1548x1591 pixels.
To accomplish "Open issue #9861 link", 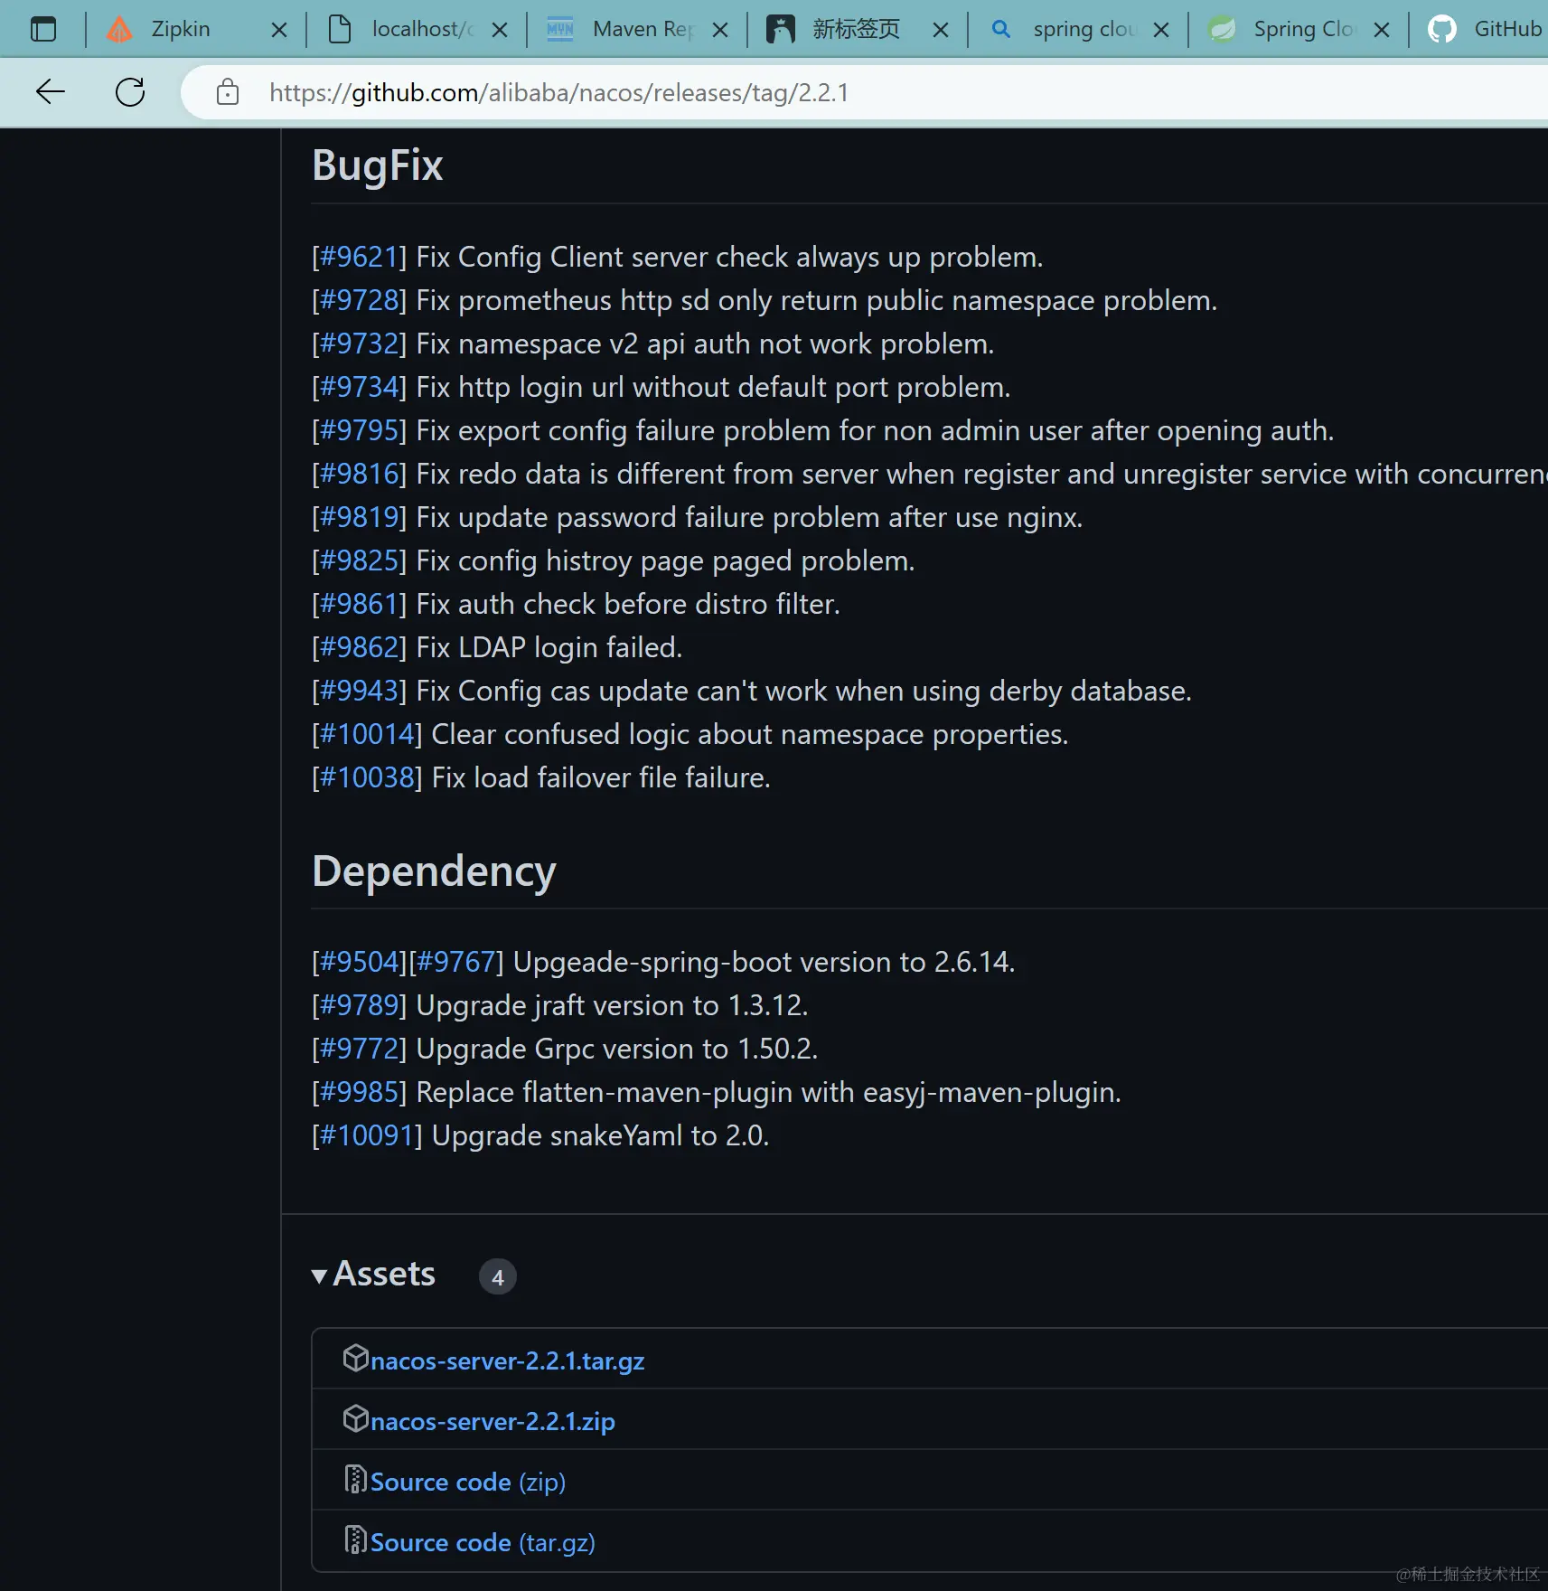I will click(x=359, y=604).
